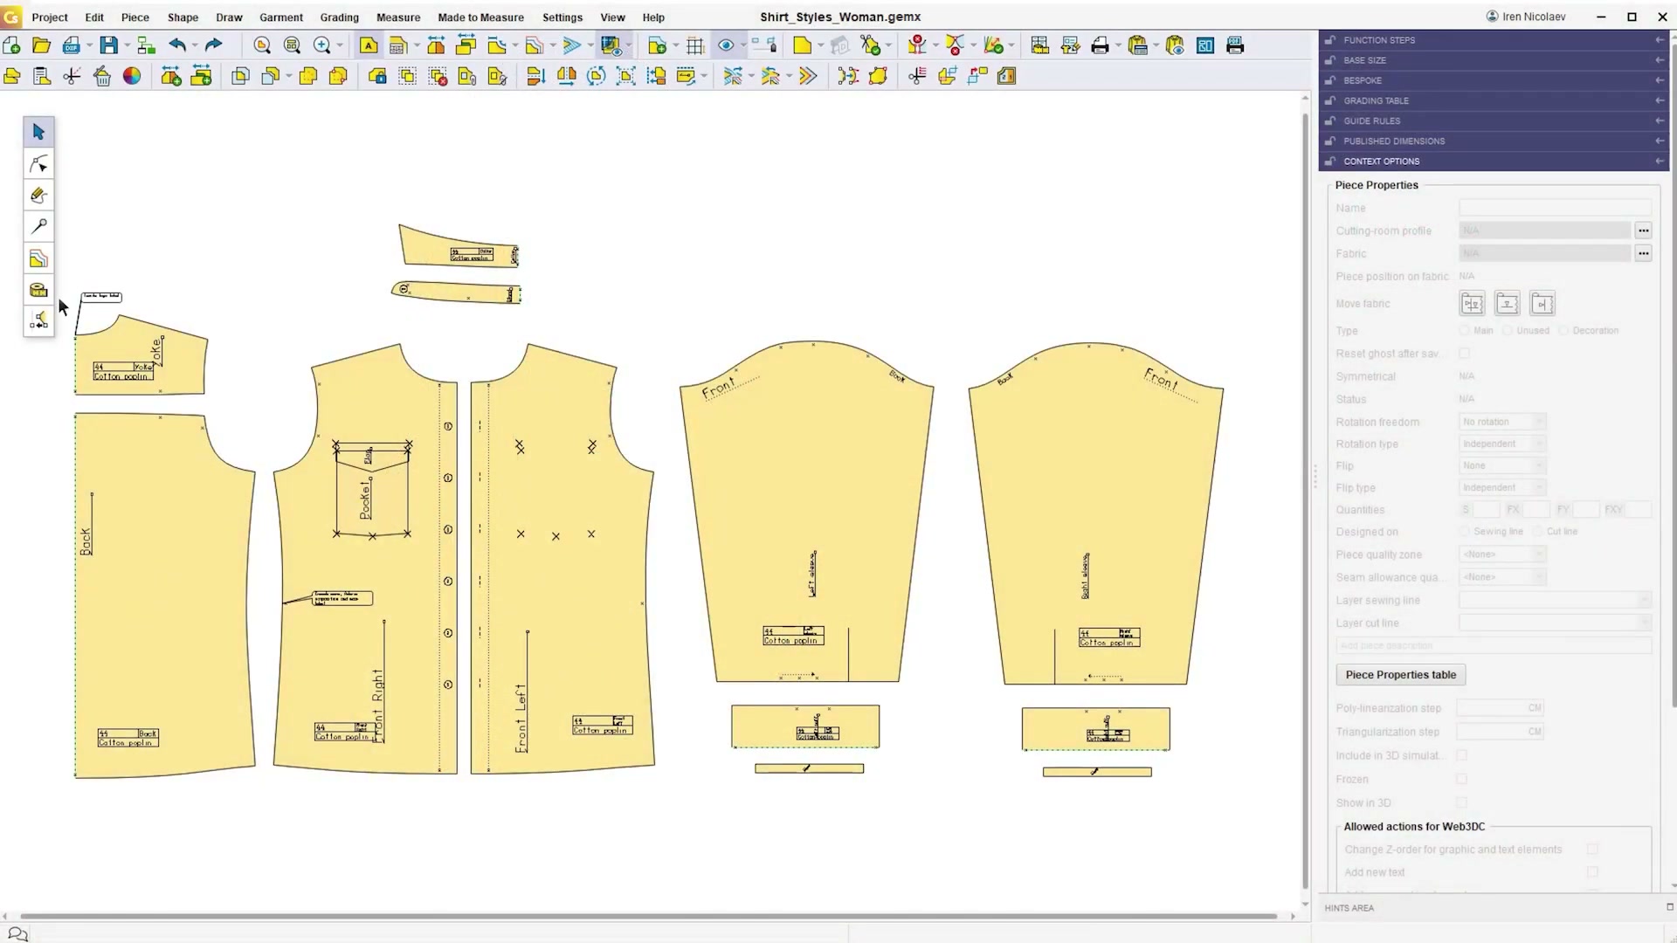Click the trash basket delete icon

click(x=102, y=76)
